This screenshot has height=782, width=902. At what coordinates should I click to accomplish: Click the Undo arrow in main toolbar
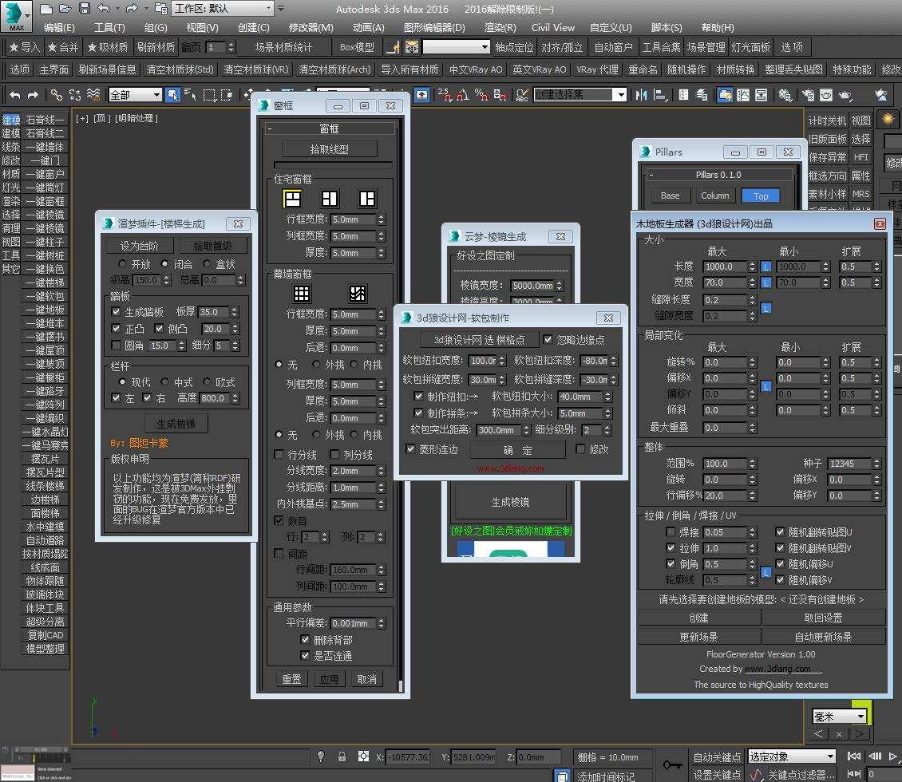point(15,95)
